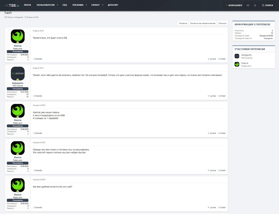279x214 pixels.
Task: Reply to the Сегодня в 00:25 message (Ответ)
Action: 222,207
